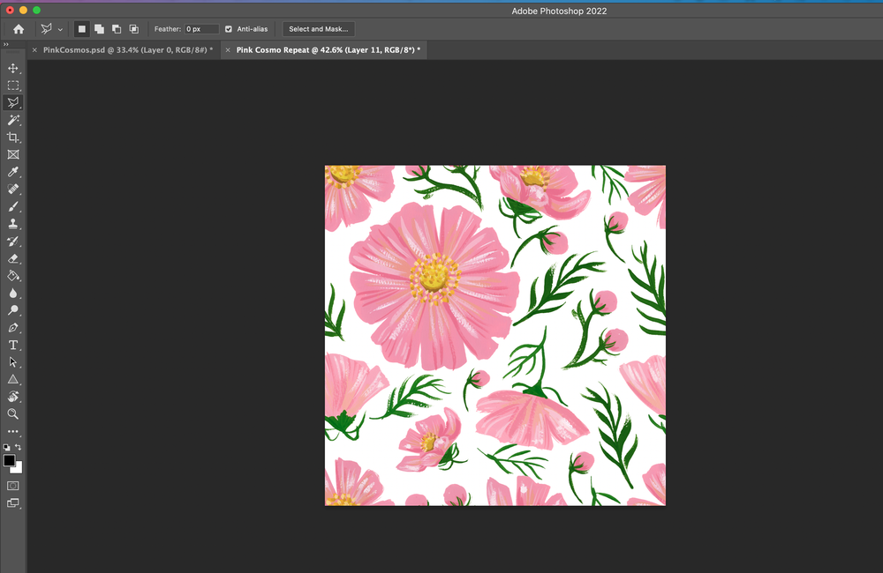Switch to Add to Selection mode
This screenshot has height=573, width=883.
click(x=99, y=28)
